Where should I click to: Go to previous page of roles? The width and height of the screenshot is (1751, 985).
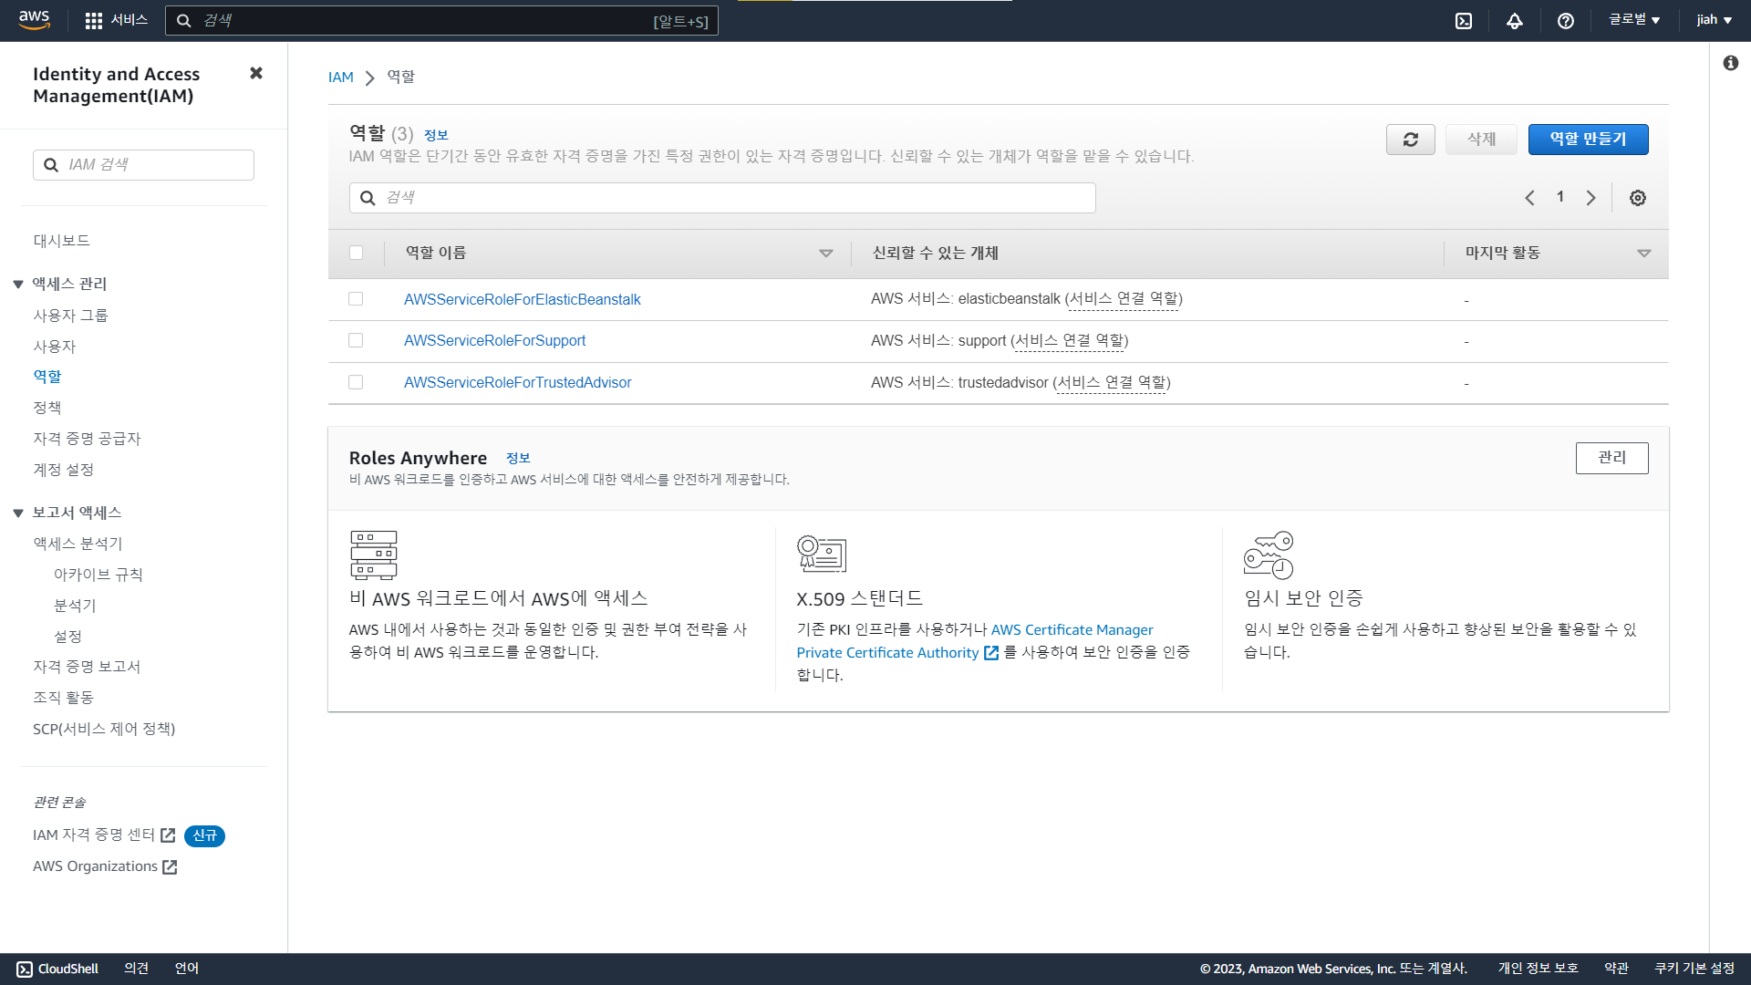[1529, 198]
